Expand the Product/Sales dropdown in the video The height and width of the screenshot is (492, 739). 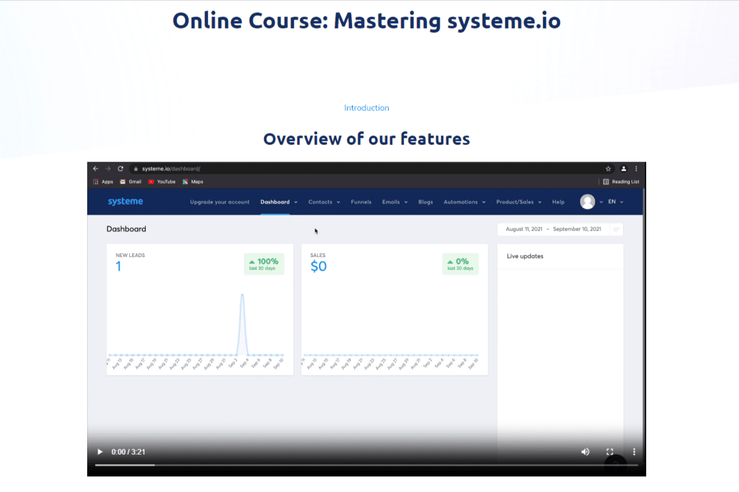pos(519,202)
